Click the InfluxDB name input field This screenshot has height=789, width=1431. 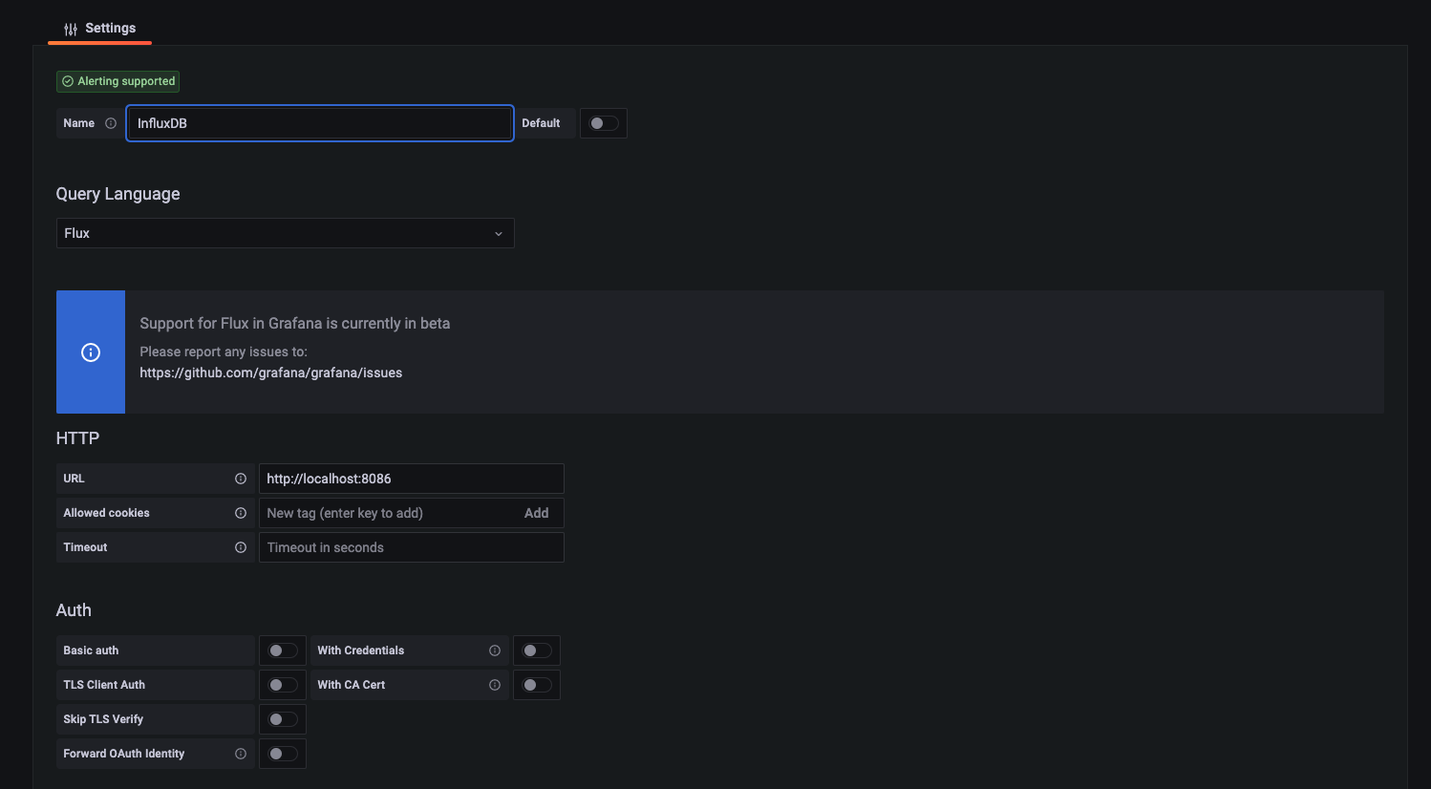[320, 123]
